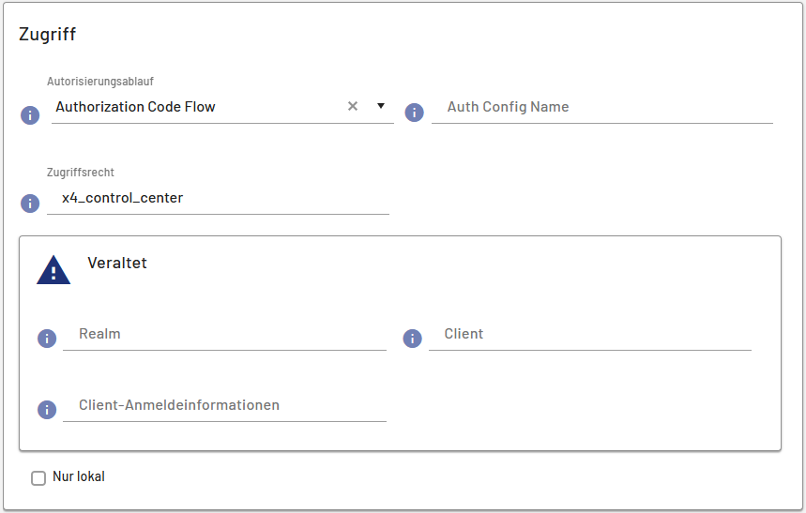The image size is (806, 513).
Task: Show info for Client-Anmeldeinformationen
Action: 47,410
